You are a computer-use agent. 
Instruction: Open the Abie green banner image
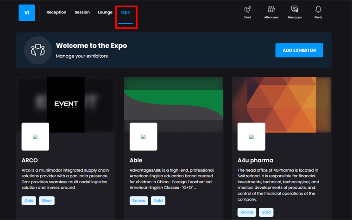(x=174, y=104)
